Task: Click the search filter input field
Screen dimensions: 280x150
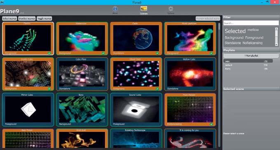Action: point(251,23)
